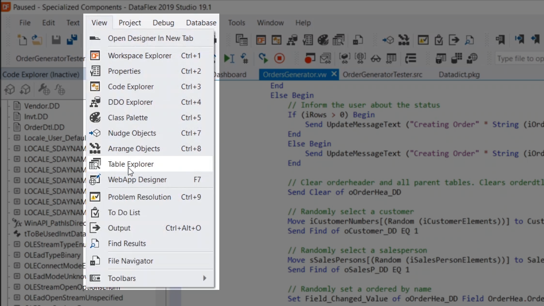Open the Debug menu

[163, 23]
